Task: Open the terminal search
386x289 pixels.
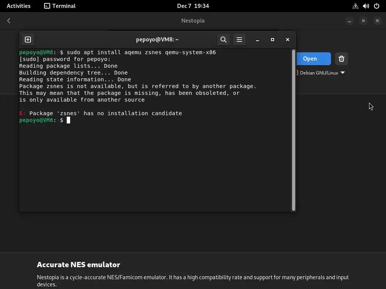Action: pyautogui.click(x=223, y=40)
